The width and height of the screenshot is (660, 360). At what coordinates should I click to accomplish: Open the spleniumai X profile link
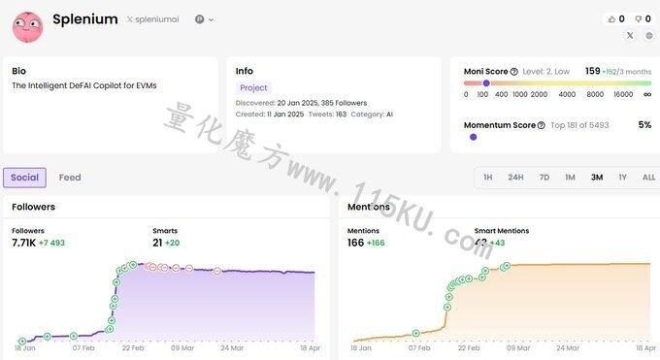153,19
